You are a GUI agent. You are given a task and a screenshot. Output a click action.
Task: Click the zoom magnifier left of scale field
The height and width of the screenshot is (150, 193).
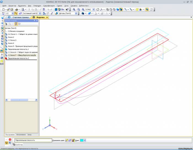(x=83, y=9)
